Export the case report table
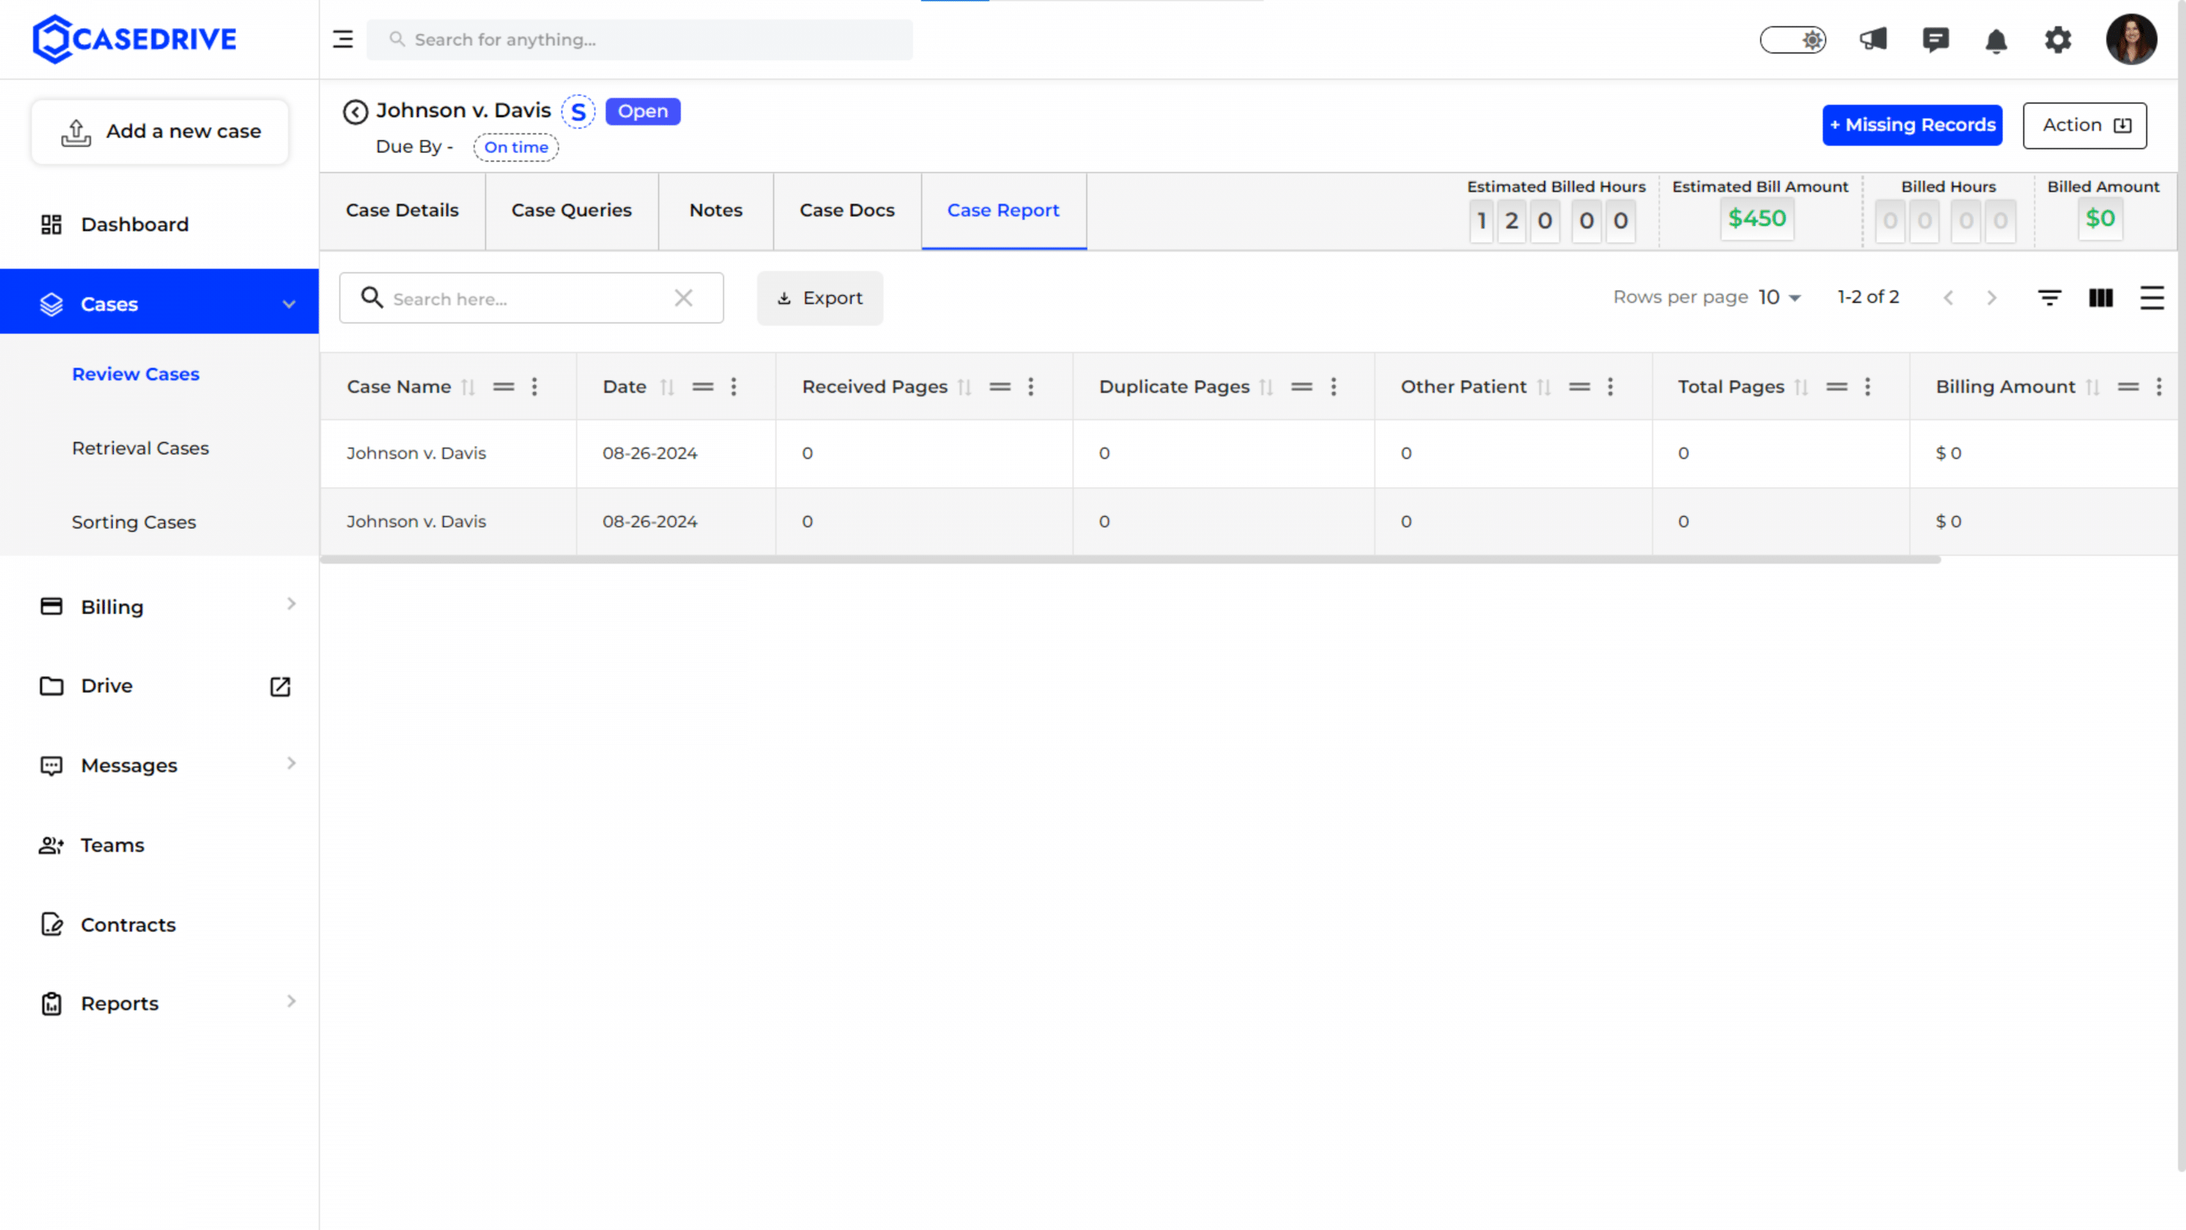Image resolution: width=2186 pixels, height=1230 pixels. point(820,298)
